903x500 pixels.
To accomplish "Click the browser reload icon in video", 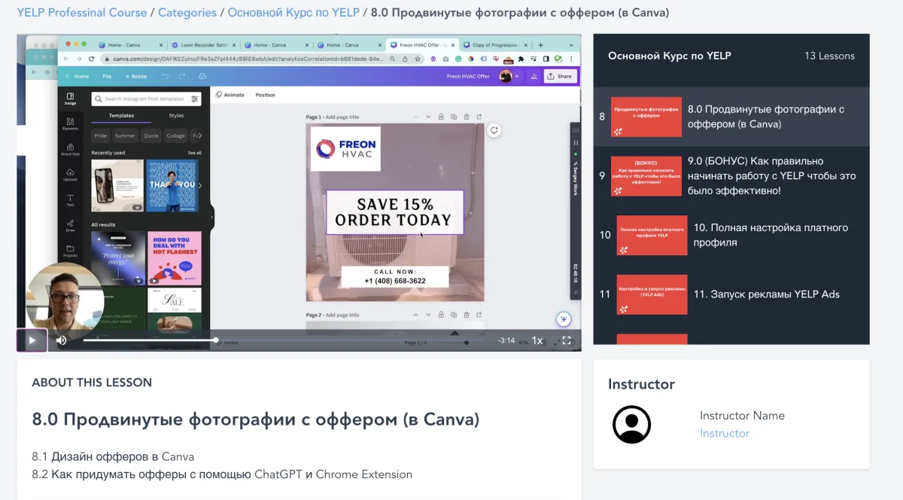I will (90, 59).
